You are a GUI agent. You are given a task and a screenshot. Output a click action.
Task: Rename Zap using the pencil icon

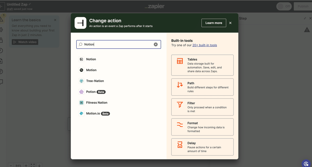[30, 4]
